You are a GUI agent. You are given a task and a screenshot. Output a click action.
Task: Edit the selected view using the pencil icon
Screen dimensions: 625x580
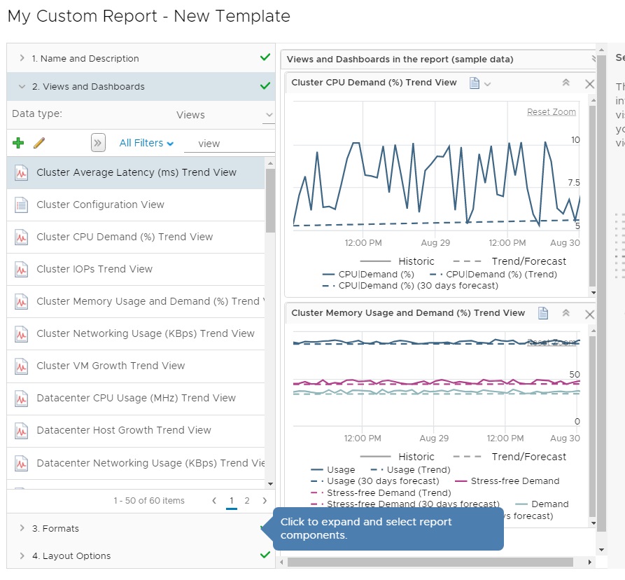(x=41, y=143)
